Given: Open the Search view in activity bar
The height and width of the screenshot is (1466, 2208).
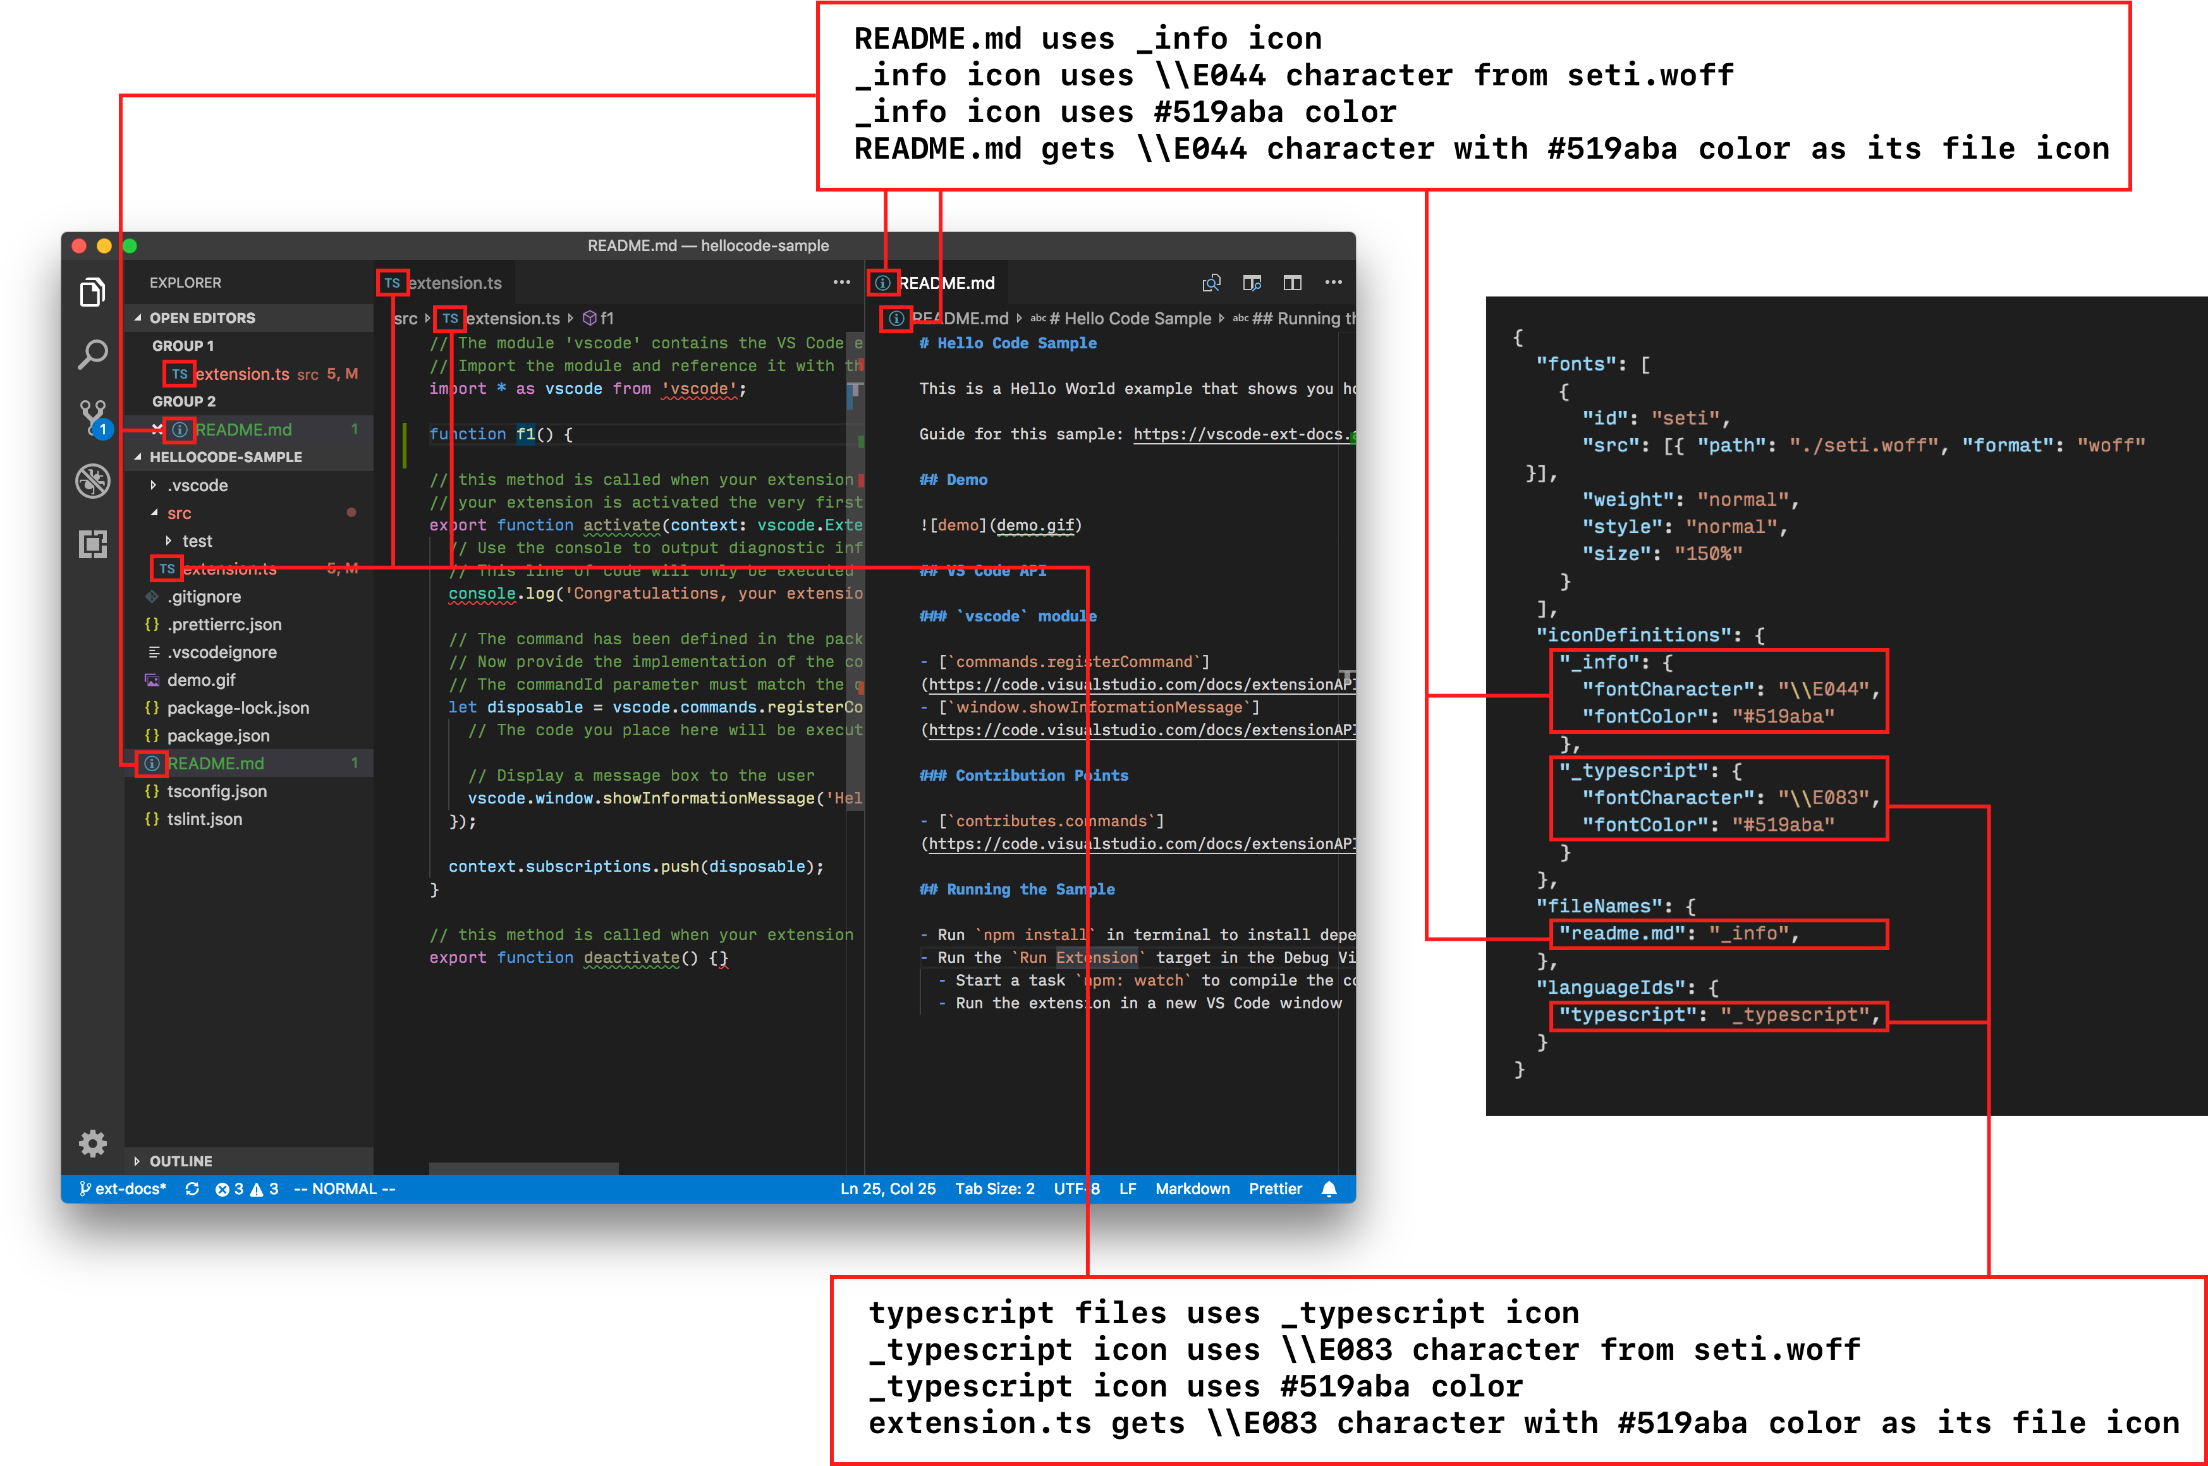Looking at the screenshot, I should pyautogui.click(x=92, y=355).
